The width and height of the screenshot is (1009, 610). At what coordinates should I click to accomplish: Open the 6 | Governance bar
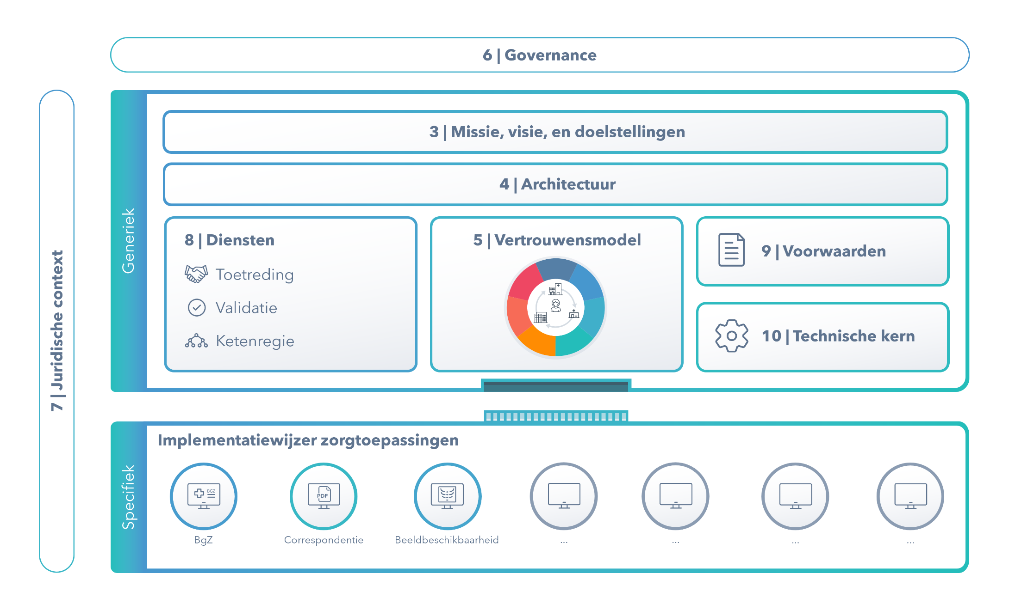pyautogui.click(x=540, y=55)
